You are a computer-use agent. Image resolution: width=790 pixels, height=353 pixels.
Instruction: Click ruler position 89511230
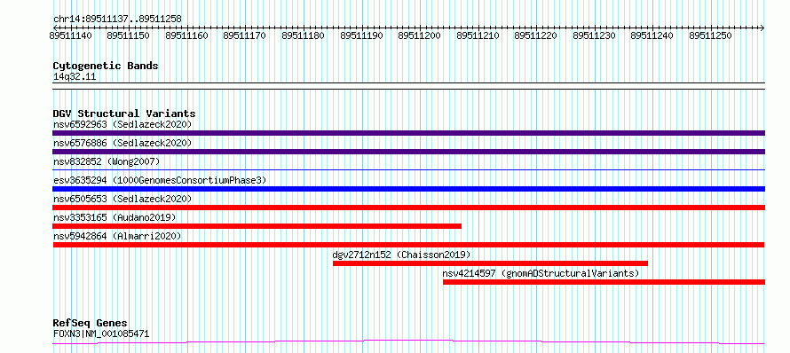tap(595, 35)
